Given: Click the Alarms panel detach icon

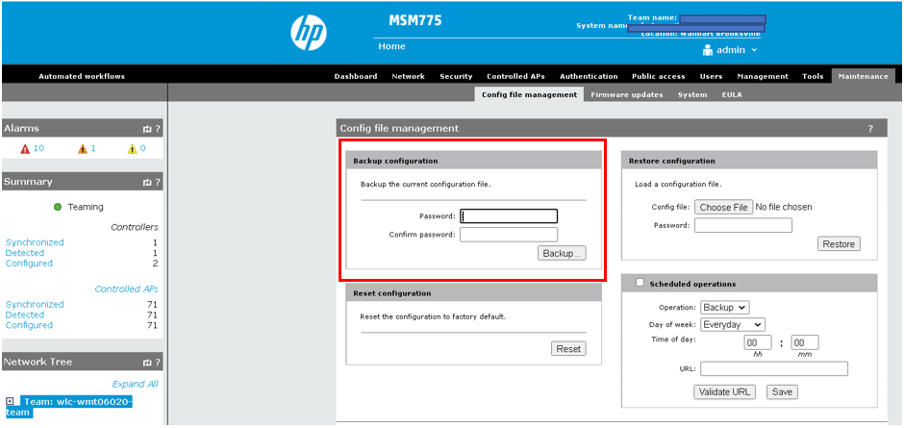Looking at the screenshot, I should click(x=146, y=128).
